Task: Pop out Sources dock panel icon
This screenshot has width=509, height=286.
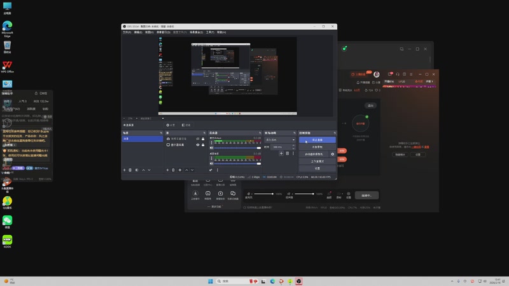Action: click(x=204, y=133)
